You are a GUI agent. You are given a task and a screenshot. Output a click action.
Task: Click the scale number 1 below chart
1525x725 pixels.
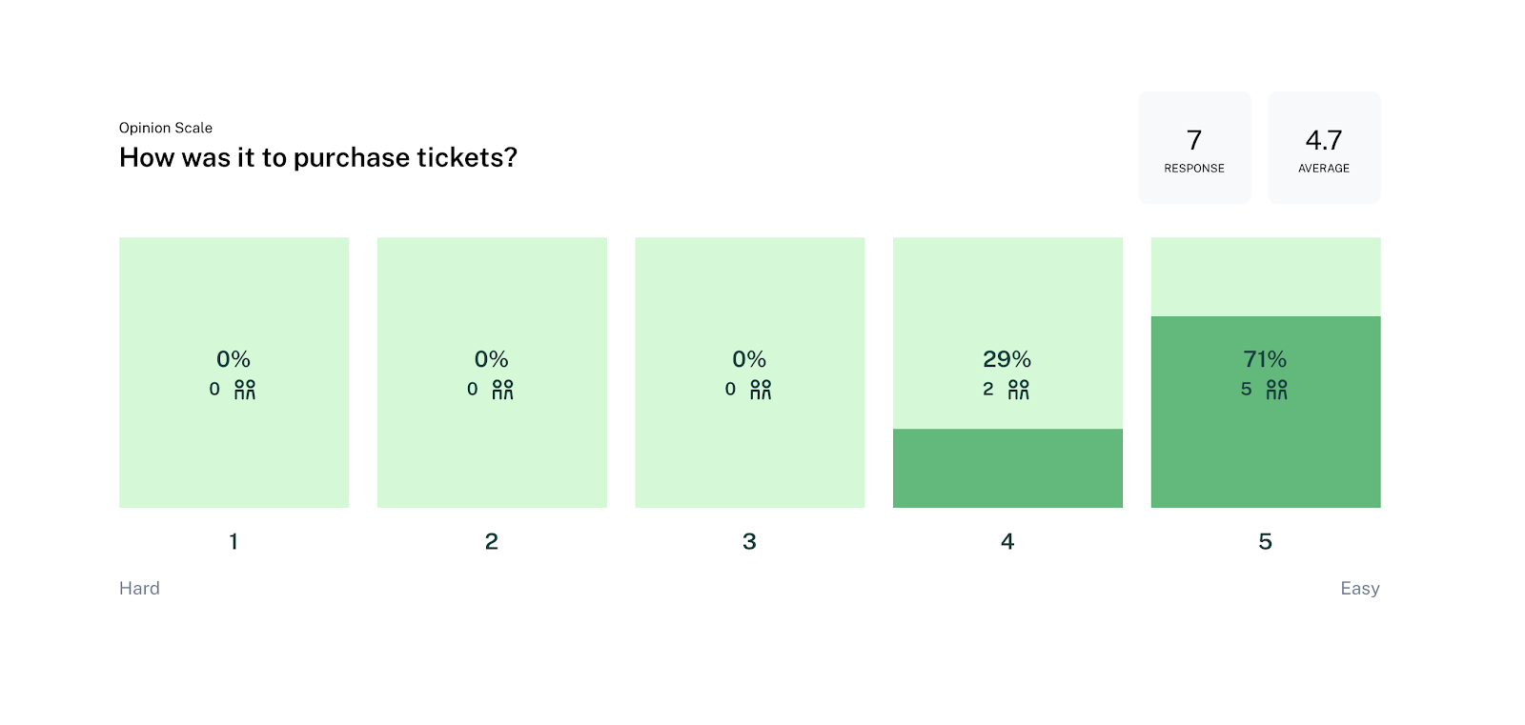(x=234, y=541)
